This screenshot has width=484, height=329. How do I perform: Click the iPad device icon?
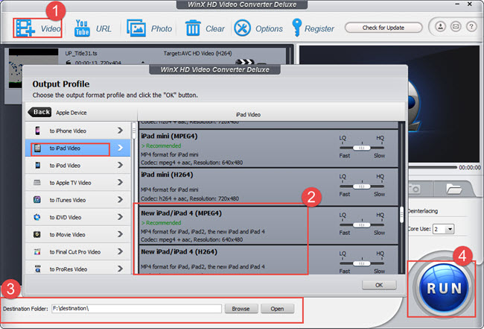[37, 148]
